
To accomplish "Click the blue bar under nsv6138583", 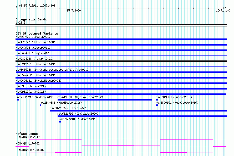I will (x=105, y=100).
